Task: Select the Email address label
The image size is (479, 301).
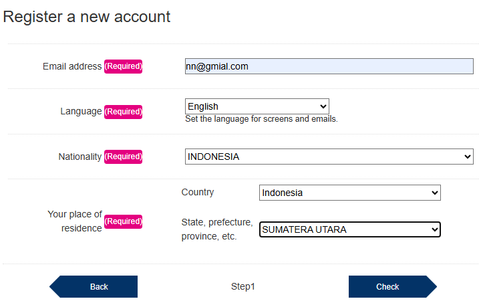Action: [x=72, y=66]
